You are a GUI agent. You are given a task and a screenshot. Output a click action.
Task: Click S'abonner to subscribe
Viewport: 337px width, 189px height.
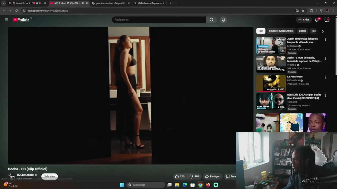pyautogui.click(x=49, y=176)
